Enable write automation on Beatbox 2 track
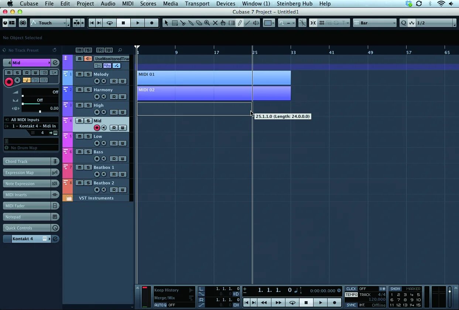459x310 pixels. (123, 190)
